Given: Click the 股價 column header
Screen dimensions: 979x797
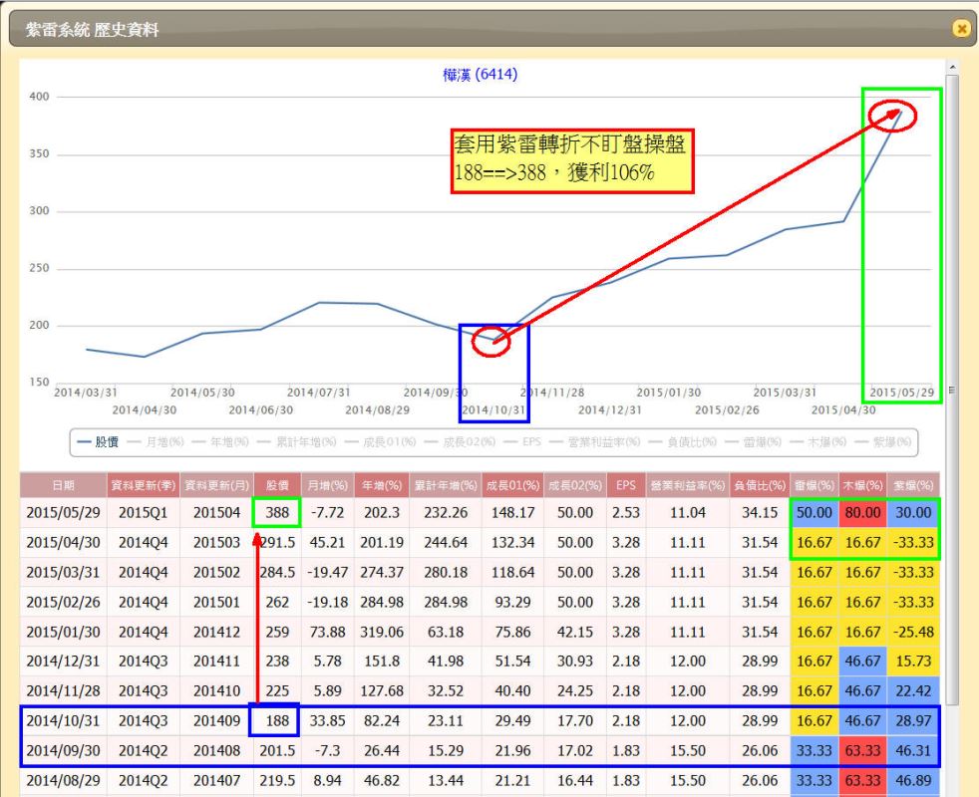Looking at the screenshot, I should pos(276,484).
